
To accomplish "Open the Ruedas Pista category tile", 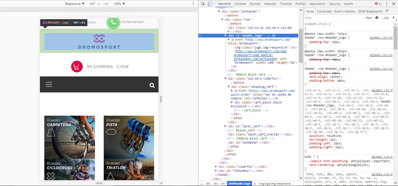I will coord(129,137).
